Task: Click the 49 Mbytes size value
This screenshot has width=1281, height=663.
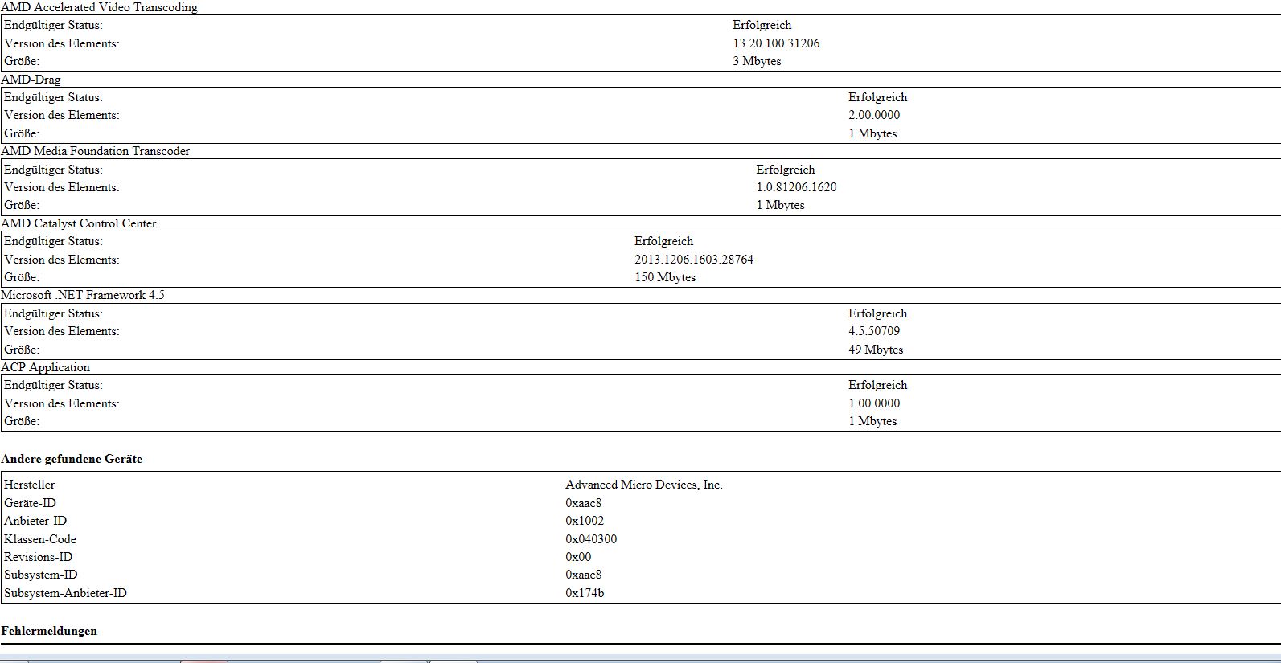Action: click(876, 350)
